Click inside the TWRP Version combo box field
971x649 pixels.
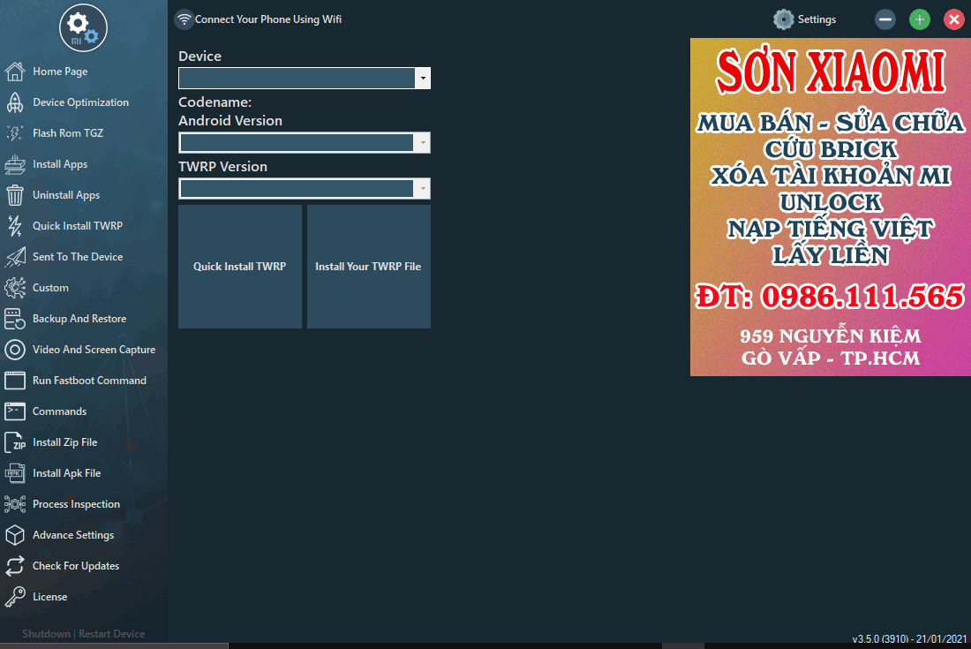[x=297, y=188]
